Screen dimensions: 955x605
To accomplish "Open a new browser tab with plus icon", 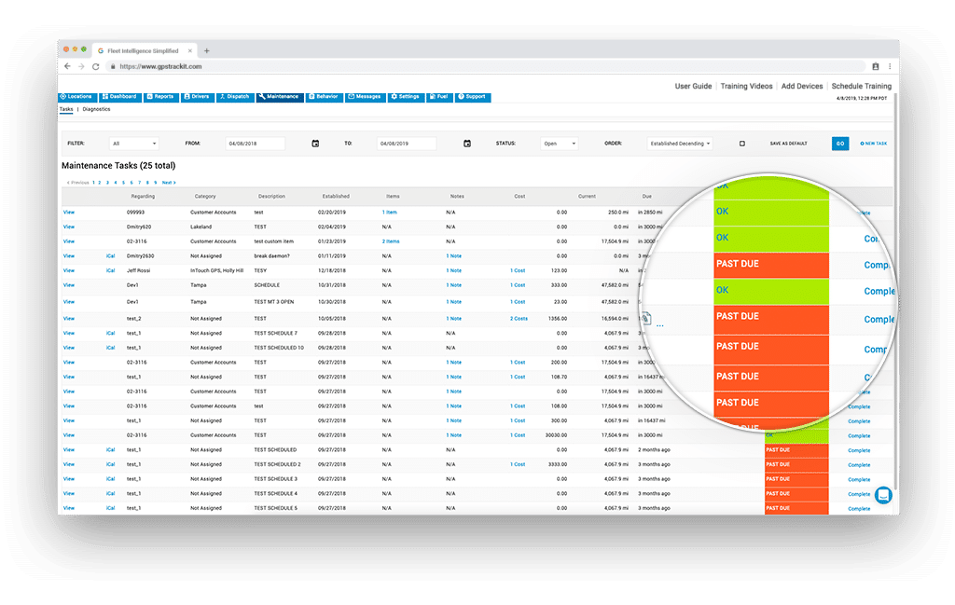I will (207, 51).
